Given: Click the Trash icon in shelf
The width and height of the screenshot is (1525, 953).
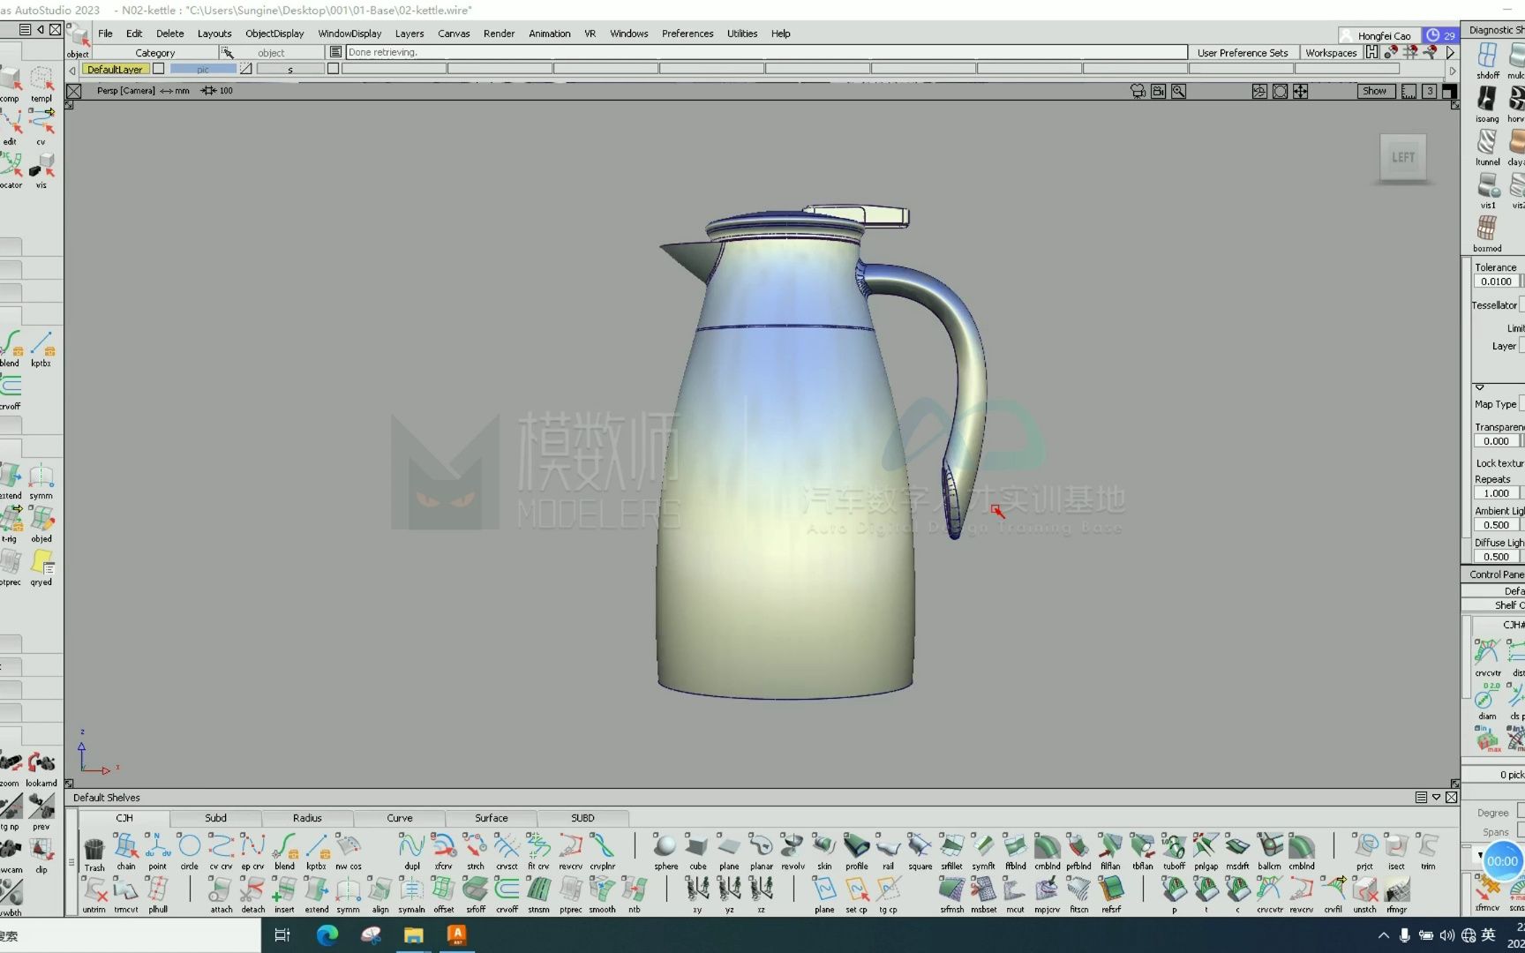Looking at the screenshot, I should tap(94, 849).
